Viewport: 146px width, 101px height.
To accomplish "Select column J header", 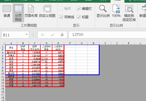I will 117,43.
